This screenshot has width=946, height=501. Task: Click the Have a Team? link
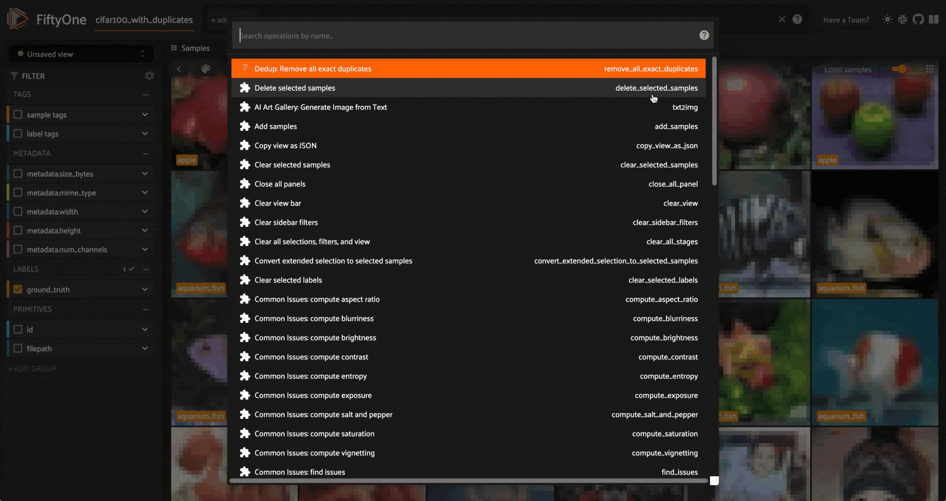pyautogui.click(x=846, y=20)
